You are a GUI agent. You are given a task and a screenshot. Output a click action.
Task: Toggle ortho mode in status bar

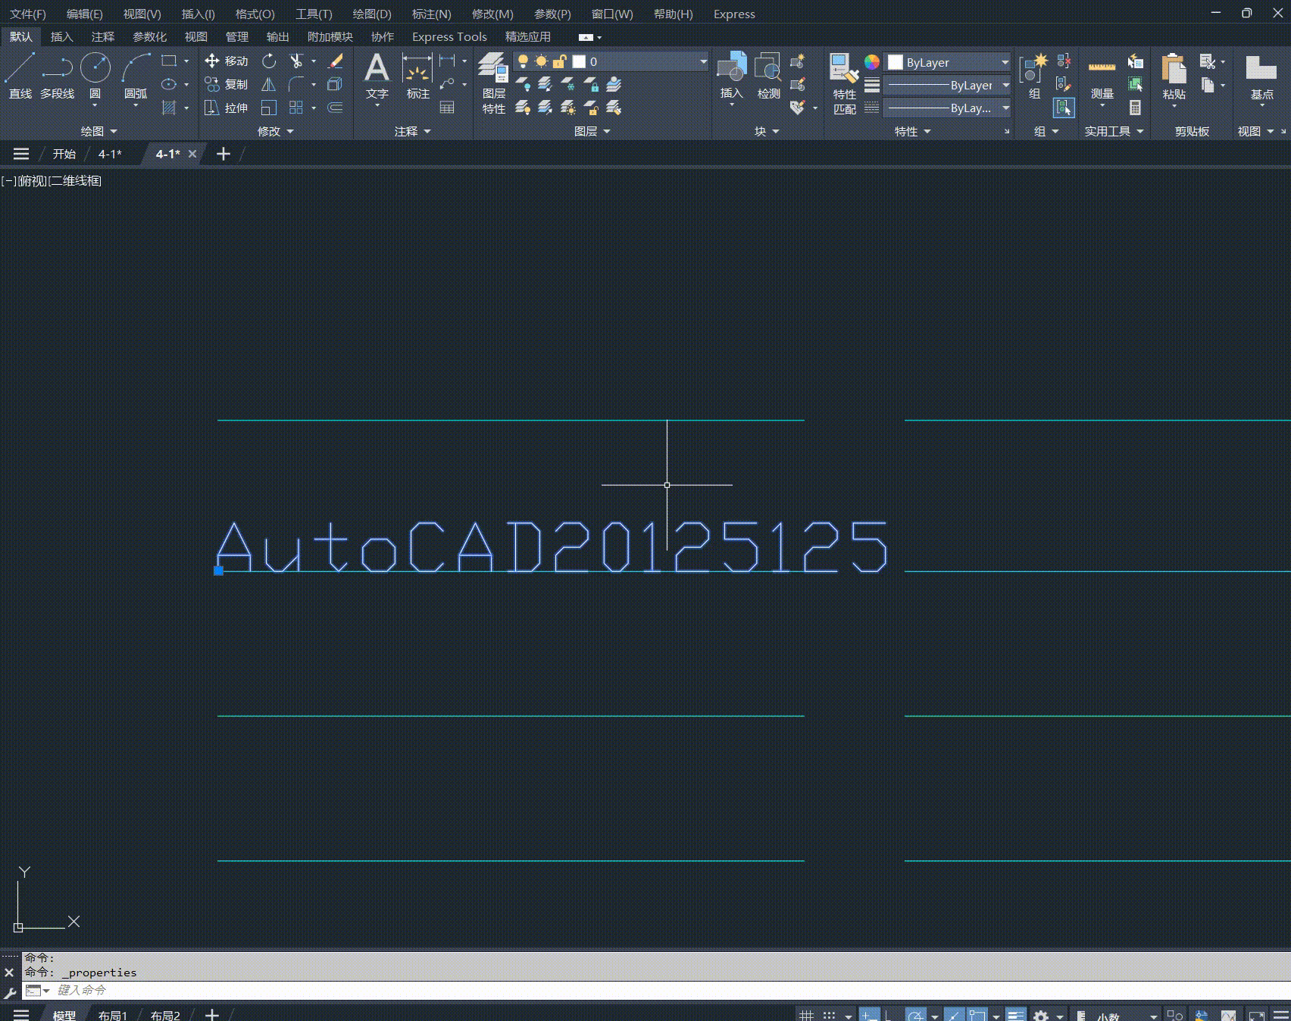[888, 1016]
